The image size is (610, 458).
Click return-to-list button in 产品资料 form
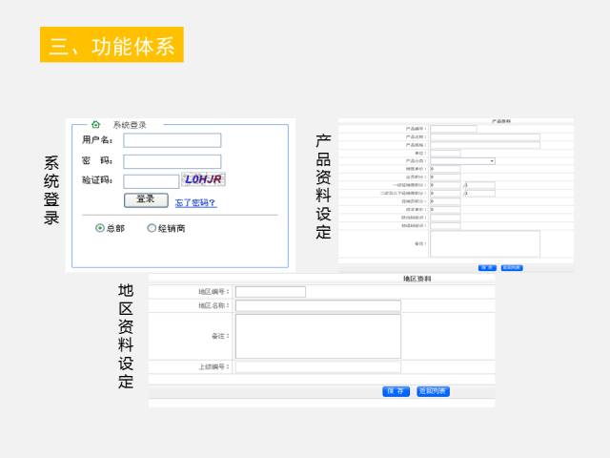click(512, 267)
